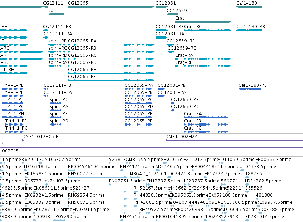The width and height of the screenshot is (303, 222).
Task: Select transcript CG12065-RB
Action: click(111, 52)
